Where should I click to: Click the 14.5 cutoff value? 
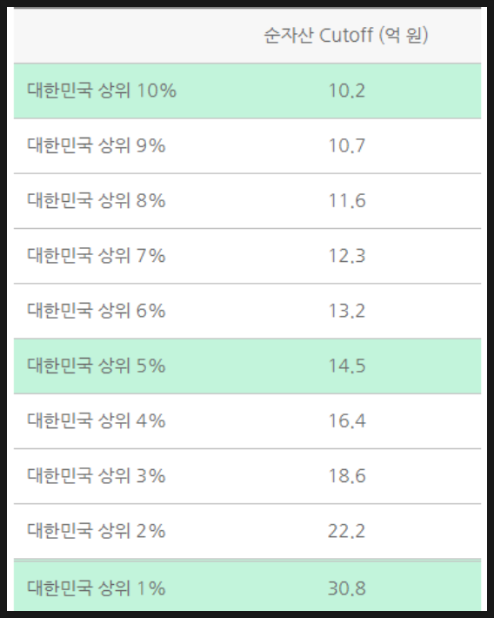(347, 366)
